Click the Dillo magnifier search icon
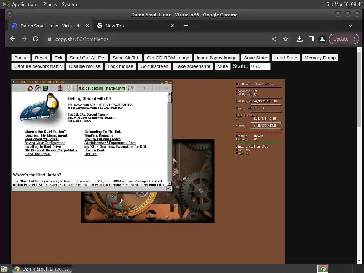364x273 pixels. pyautogui.click(x=128, y=88)
